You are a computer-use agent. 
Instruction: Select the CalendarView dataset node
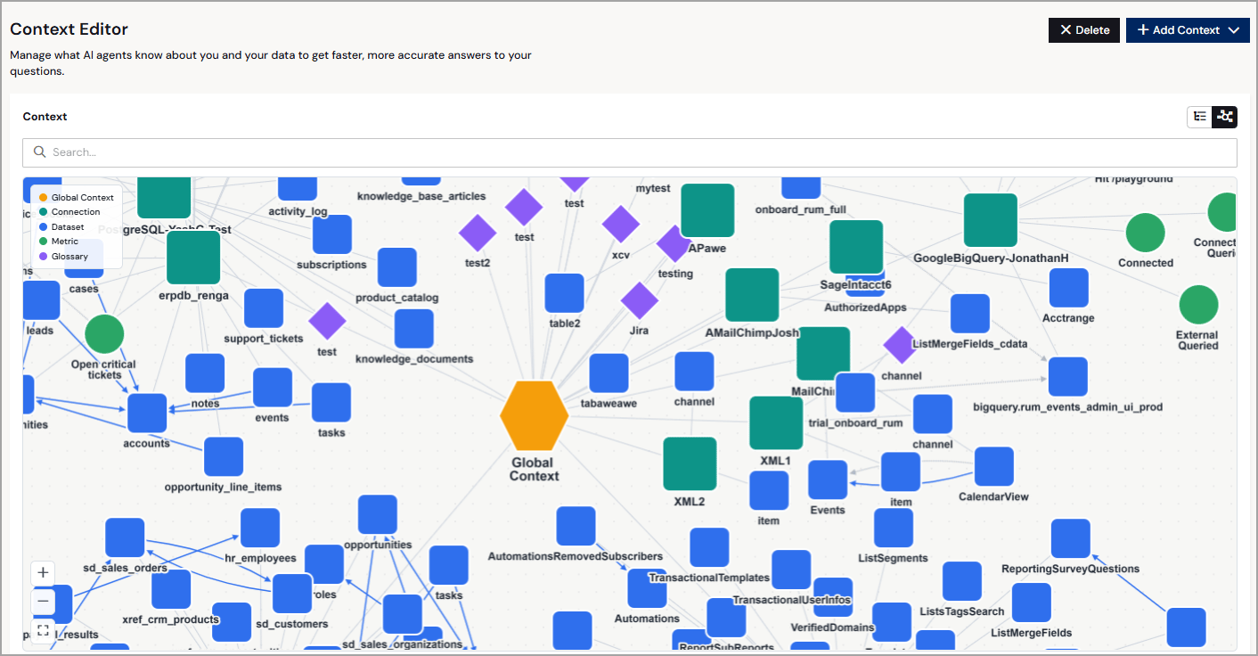point(994,467)
